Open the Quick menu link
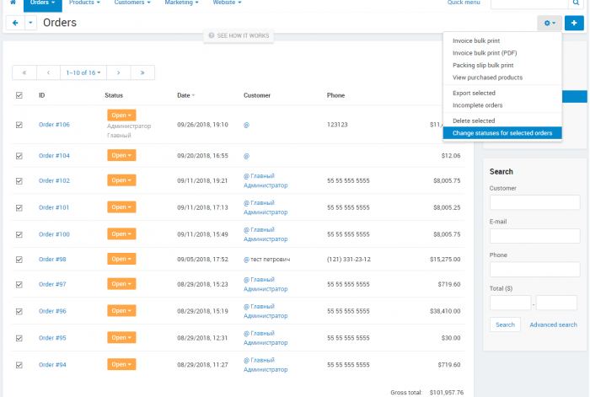590x397 pixels. click(464, 3)
